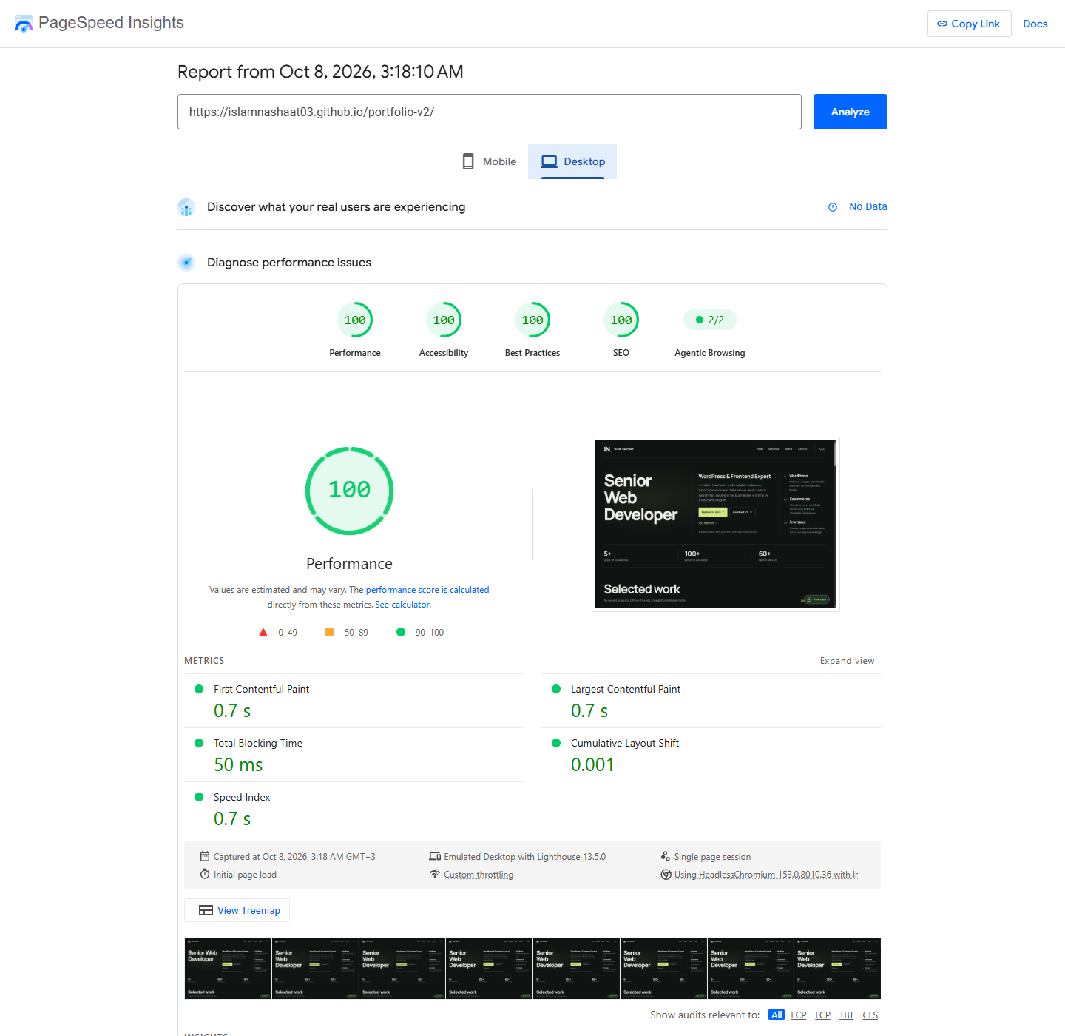Click the Diagnose performance issues icon

tap(186, 263)
